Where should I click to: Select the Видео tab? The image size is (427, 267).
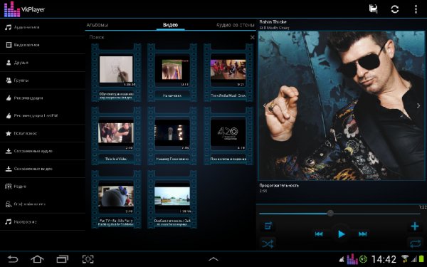(171, 25)
